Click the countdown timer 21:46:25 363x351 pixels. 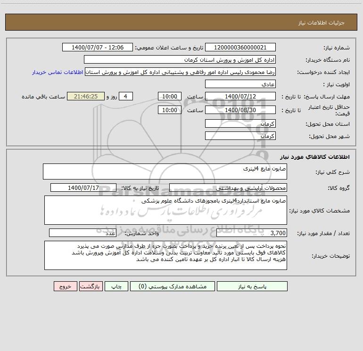(x=86, y=96)
